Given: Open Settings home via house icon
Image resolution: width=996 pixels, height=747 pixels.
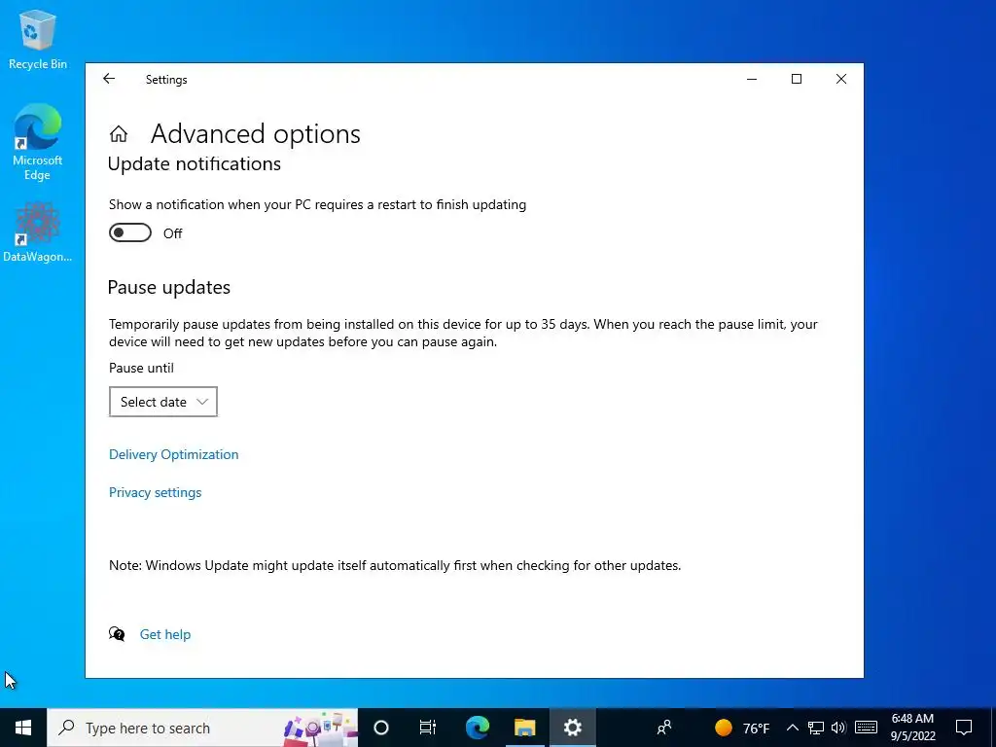Looking at the screenshot, I should coord(118,134).
